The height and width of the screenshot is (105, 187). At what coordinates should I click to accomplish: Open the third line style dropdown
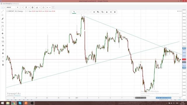[x=86, y=12]
